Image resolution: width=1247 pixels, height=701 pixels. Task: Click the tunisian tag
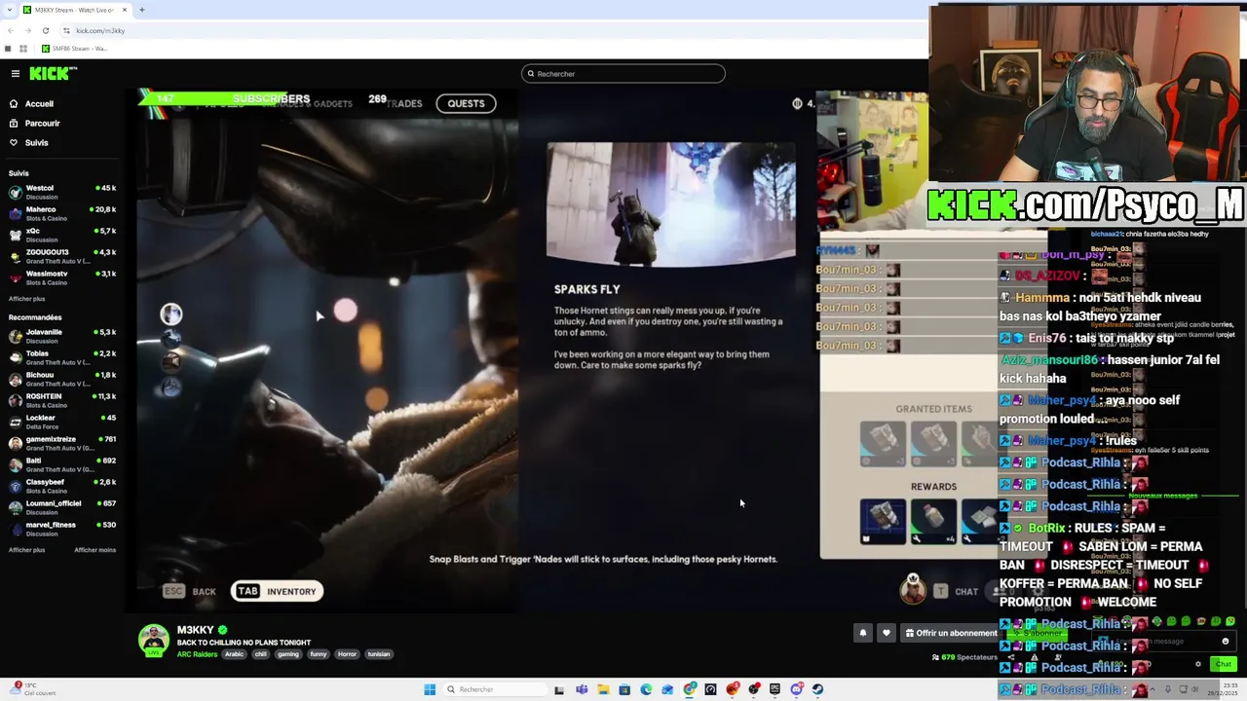click(379, 654)
